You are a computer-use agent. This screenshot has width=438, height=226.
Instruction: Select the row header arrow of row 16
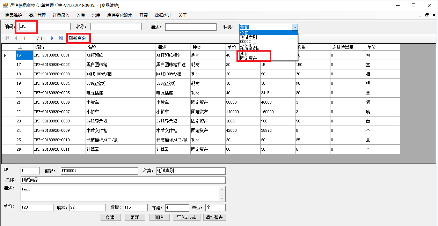pyautogui.click(x=9, y=55)
